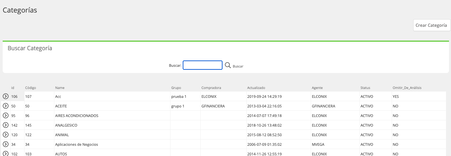451x156 pixels.
Task: Click the Crear Categoría button
Action: click(431, 25)
